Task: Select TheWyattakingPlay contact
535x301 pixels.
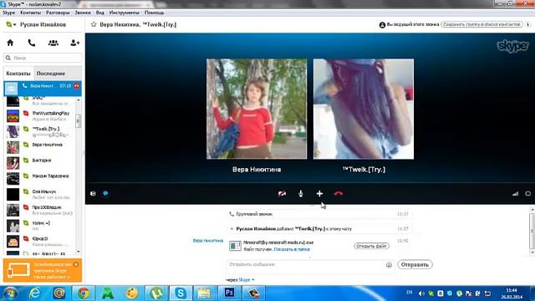Action: [x=39, y=116]
